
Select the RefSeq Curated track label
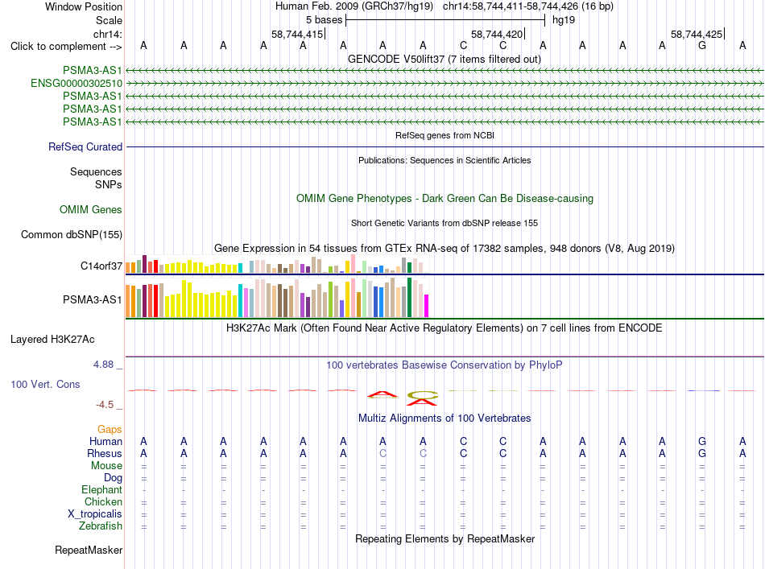click(x=85, y=146)
